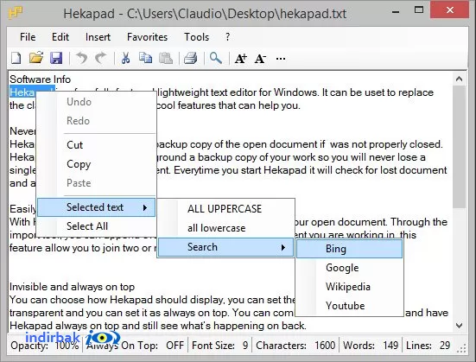476x362 pixels.
Task: Convert selection to ALL UPPERCASE
Action: tap(225, 209)
